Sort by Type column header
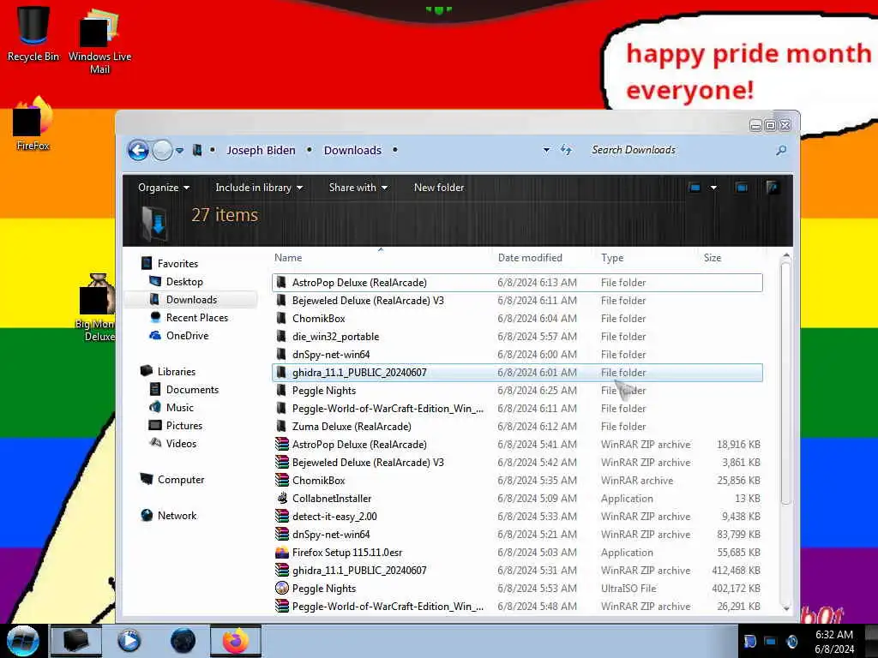 pos(612,258)
